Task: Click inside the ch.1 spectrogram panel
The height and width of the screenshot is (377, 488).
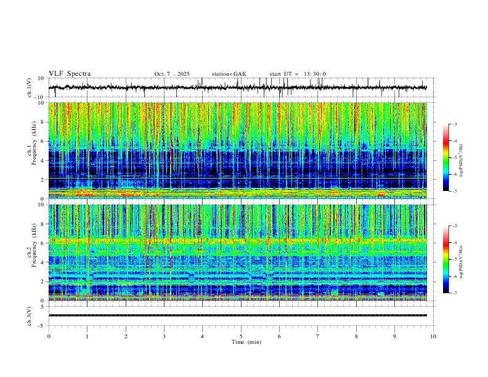Action: (237, 150)
